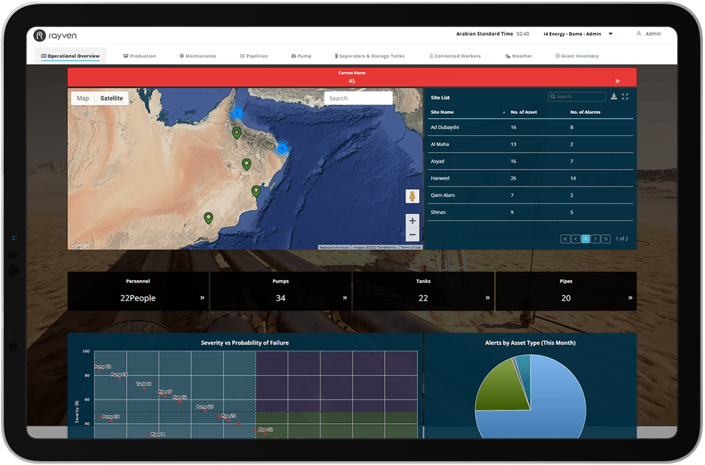705x465 pixels.
Task: Sort by Site Name column
Action: click(x=442, y=112)
